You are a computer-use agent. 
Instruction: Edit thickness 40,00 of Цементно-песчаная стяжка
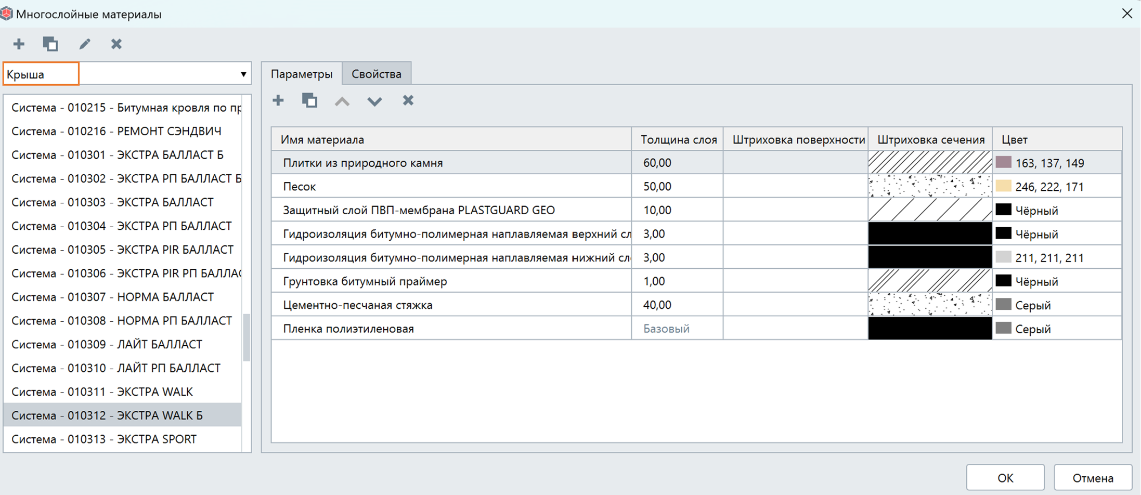[x=678, y=305]
